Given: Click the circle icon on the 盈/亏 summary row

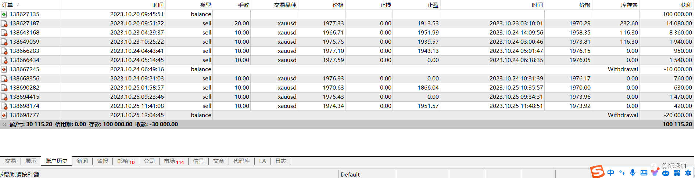Looking at the screenshot, I should [4, 124].
